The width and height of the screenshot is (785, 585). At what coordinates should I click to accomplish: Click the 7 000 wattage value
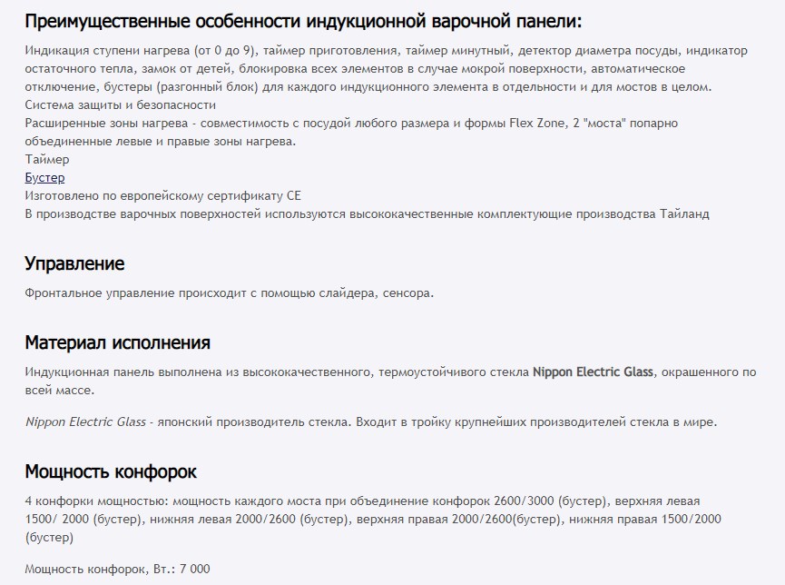coord(193,569)
